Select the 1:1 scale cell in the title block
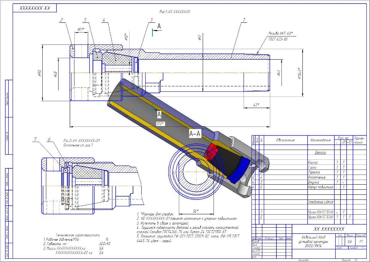Image resolution: width=370 pixels, height=262 pixels. [361, 241]
